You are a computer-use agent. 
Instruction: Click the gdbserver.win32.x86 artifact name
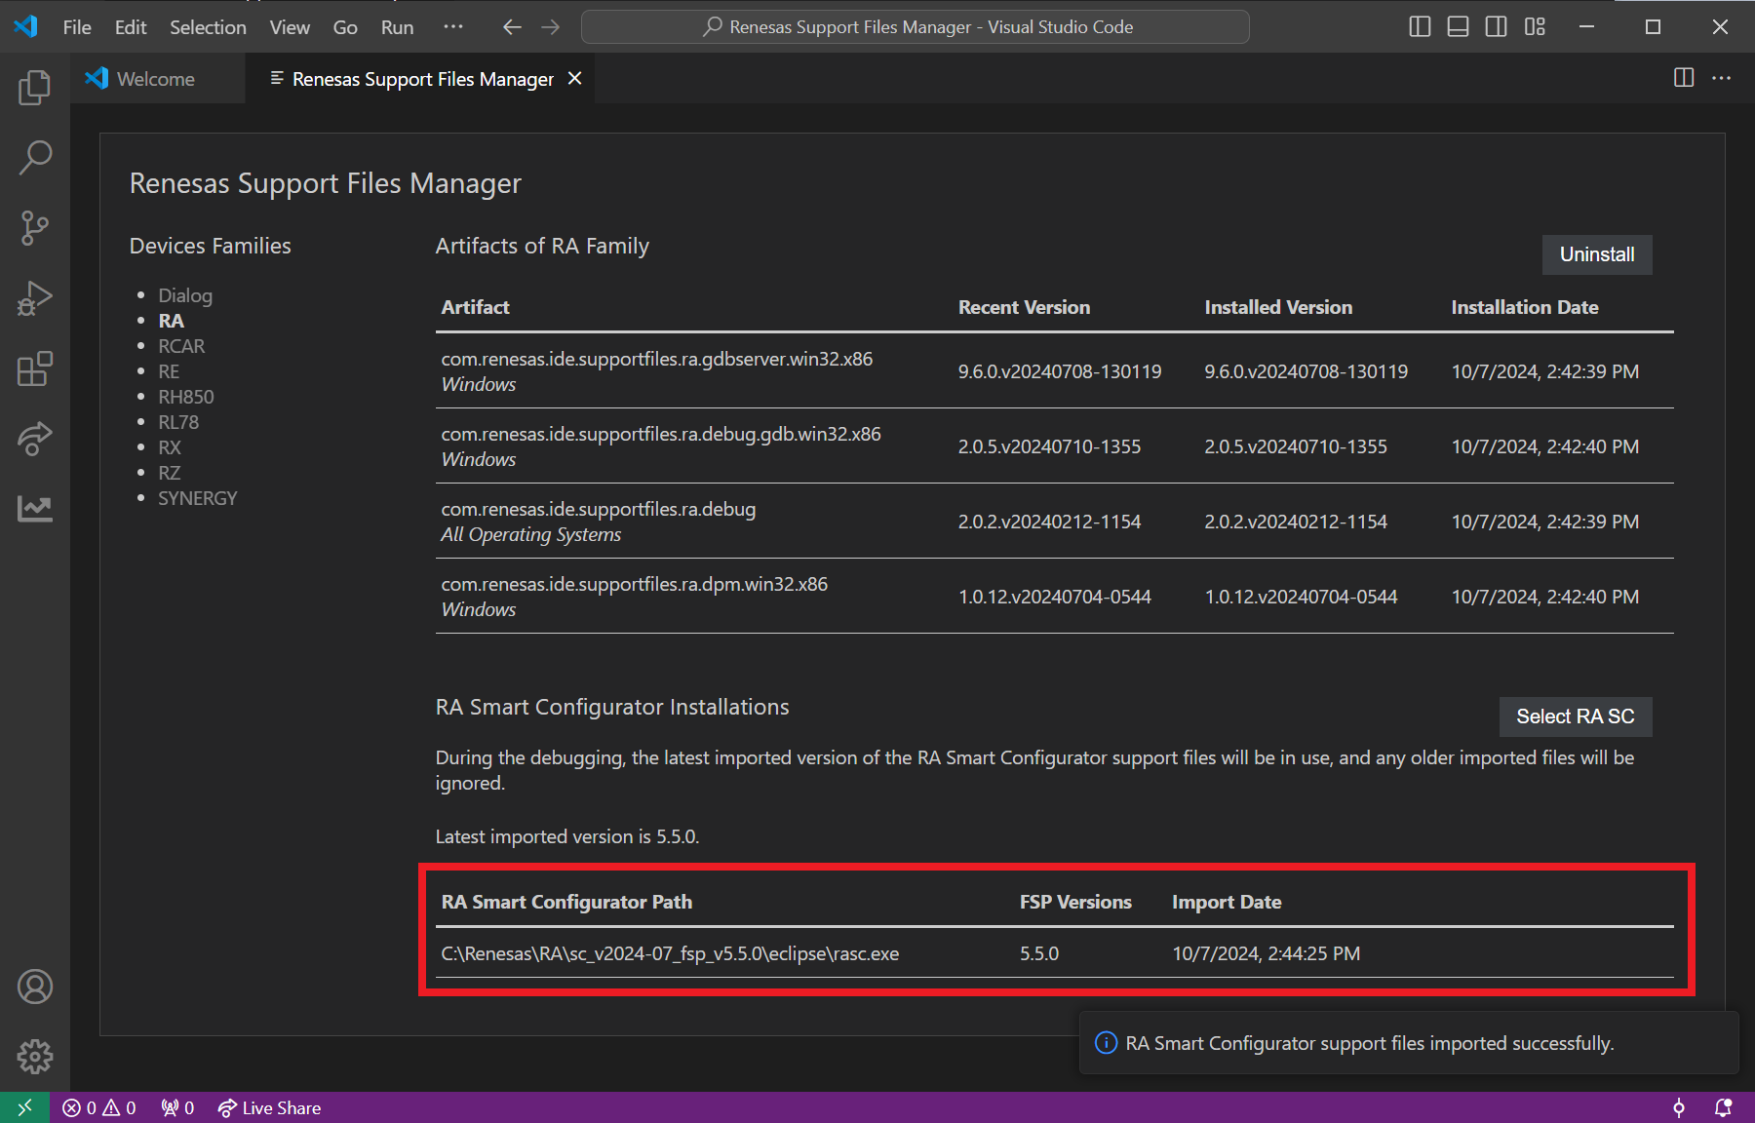[657, 359]
